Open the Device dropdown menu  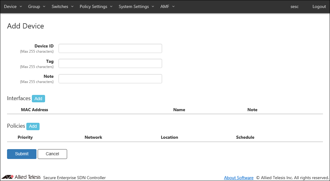click(x=13, y=6)
